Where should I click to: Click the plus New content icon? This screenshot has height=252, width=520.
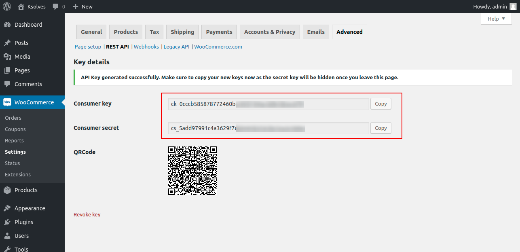tap(75, 6)
